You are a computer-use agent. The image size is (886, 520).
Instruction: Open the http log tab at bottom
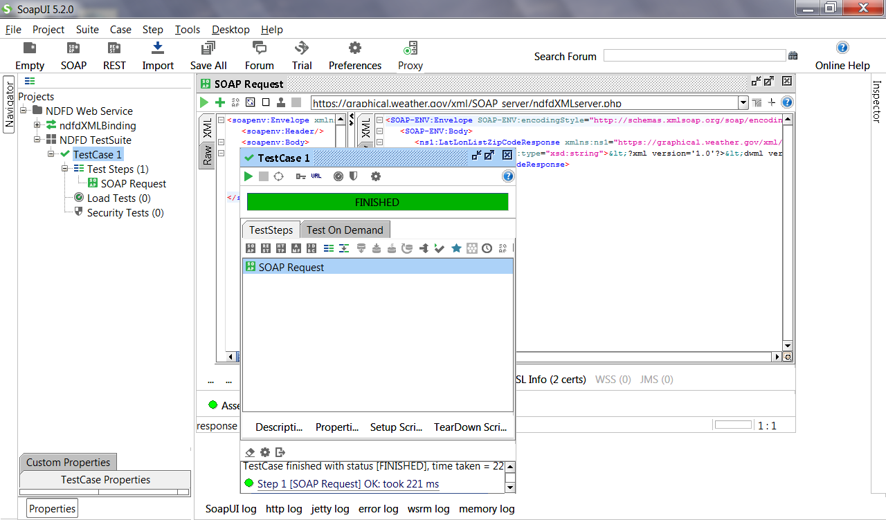(x=284, y=508)
